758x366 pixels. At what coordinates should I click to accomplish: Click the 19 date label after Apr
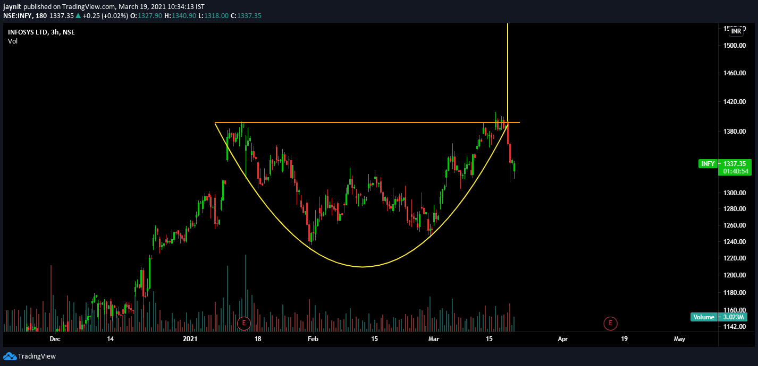pyautogui.click(x=624, y=338)
